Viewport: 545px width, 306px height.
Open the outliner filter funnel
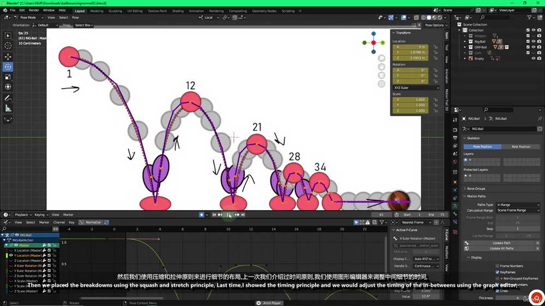(529, 17)
